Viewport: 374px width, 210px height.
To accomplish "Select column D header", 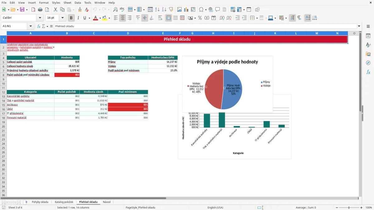I will (128, 33).
